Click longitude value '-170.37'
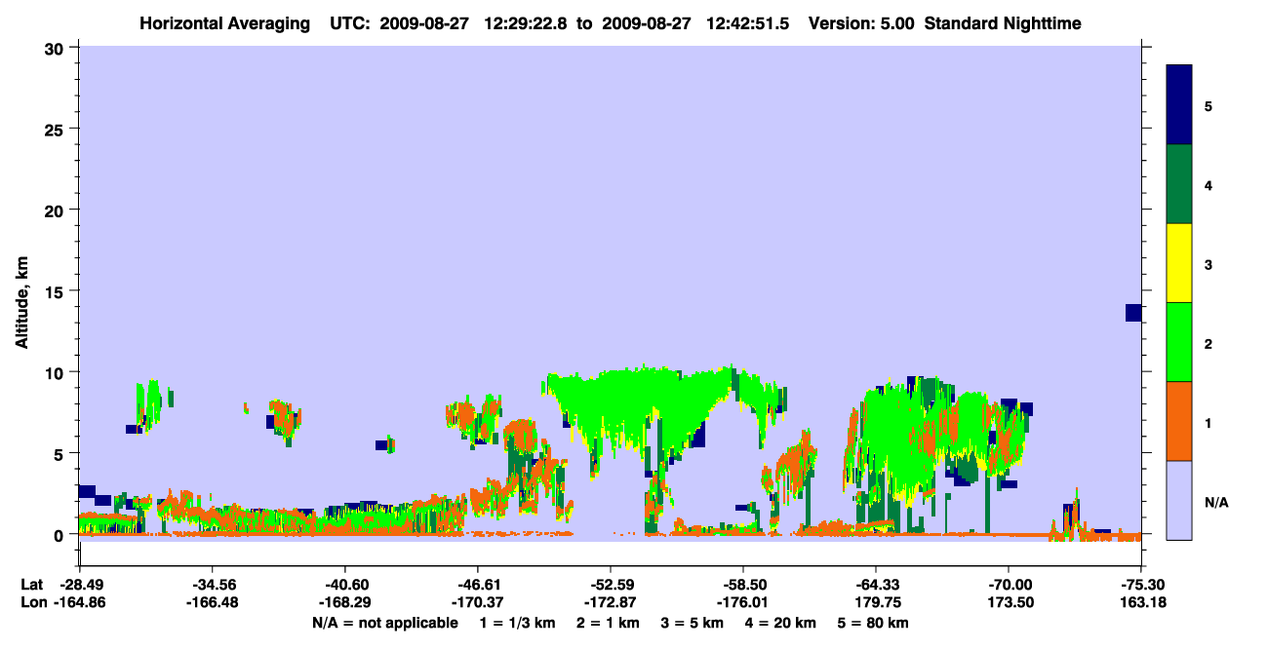Screen dimensions: 1268x650 [477, 602]
